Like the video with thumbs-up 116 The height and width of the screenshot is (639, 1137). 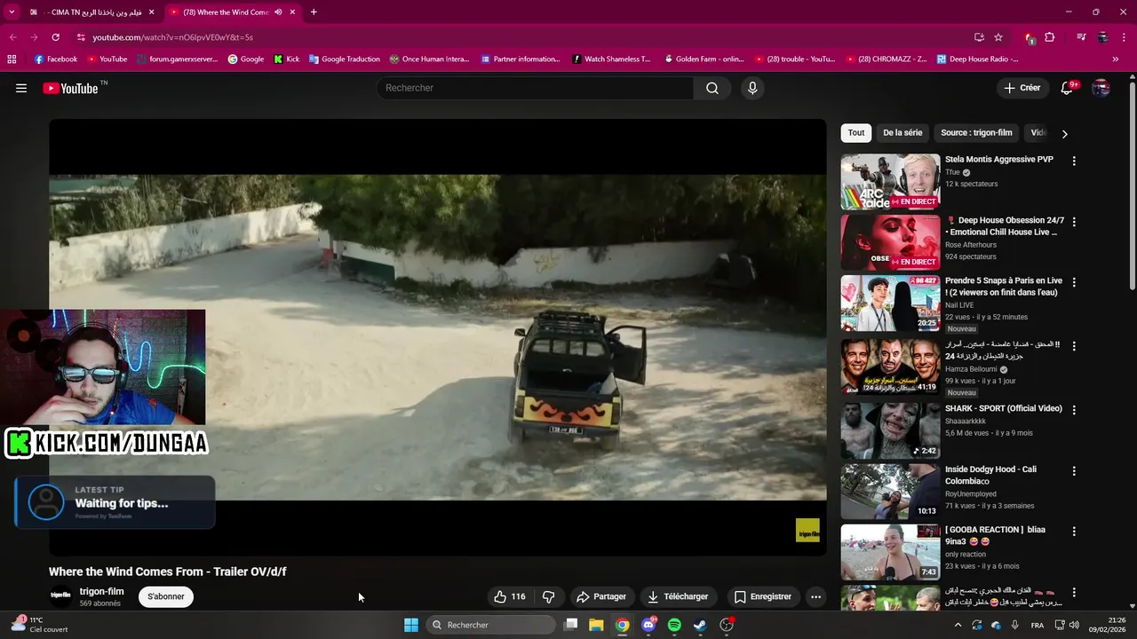click(x=510, y=596)
